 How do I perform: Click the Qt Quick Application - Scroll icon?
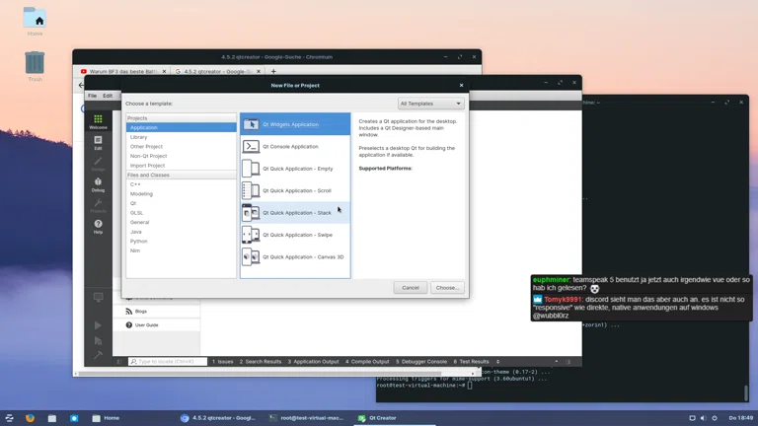251,190
